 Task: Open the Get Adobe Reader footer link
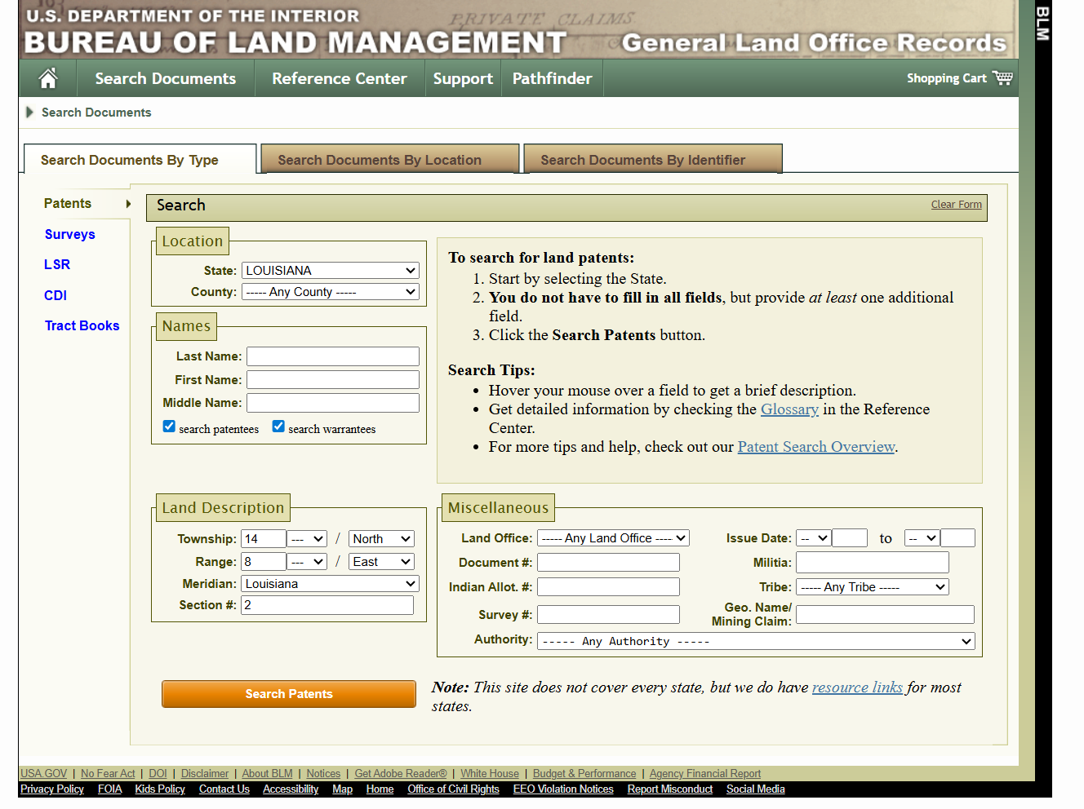pos(401,774)
